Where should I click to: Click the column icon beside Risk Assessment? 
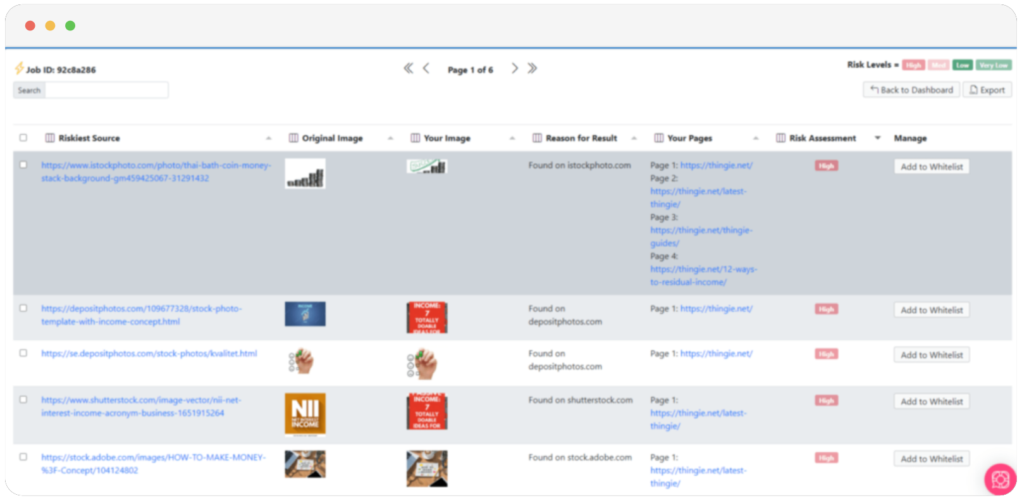[780, 138]
